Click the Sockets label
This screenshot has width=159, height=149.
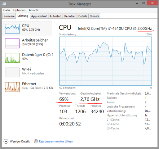click(x=112, y=98)
